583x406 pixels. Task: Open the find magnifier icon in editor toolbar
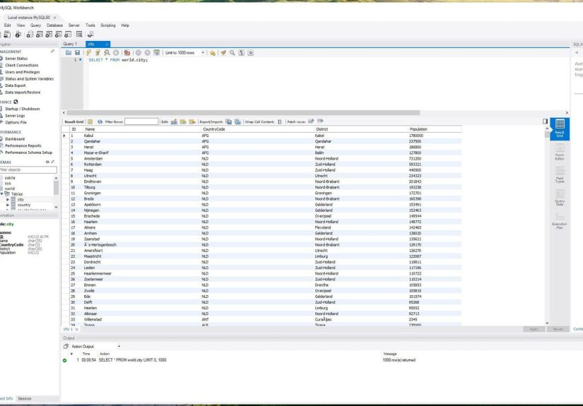(232, 53)
